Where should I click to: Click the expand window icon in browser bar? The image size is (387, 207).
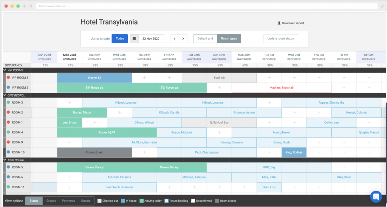(x=382, y=6)
